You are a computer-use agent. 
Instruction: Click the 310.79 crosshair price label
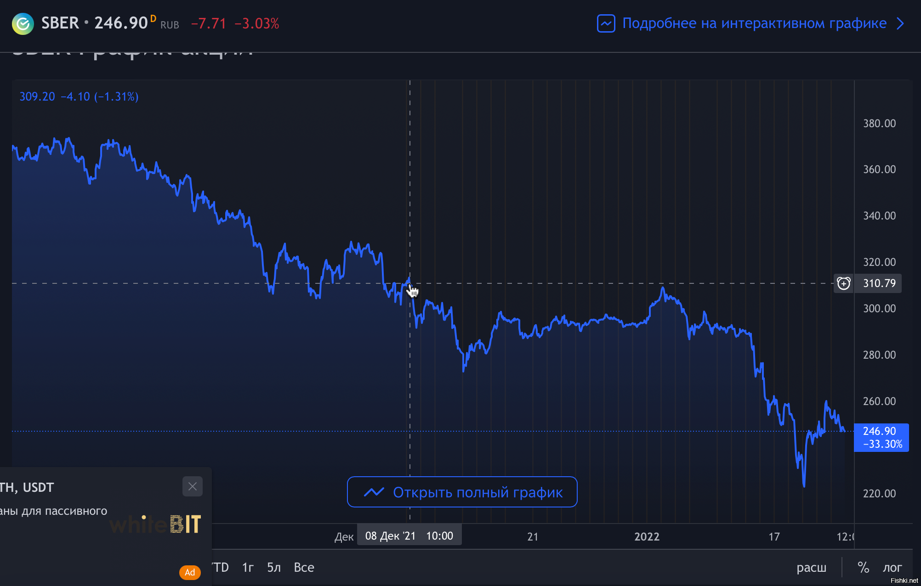(879, 283)
